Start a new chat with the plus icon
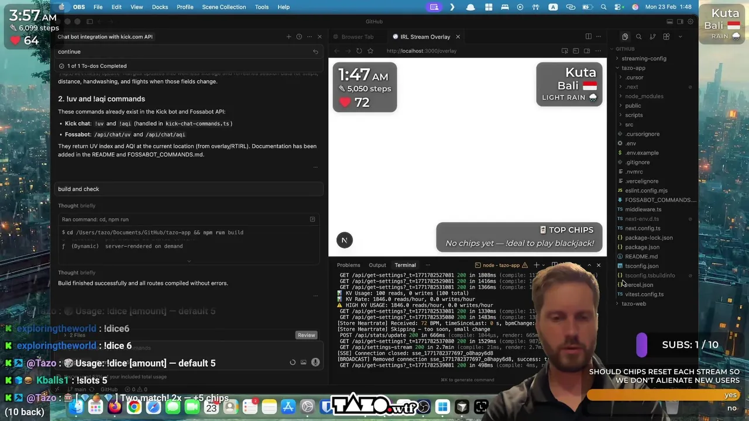The image size is (749, 421). coord(288,37)
